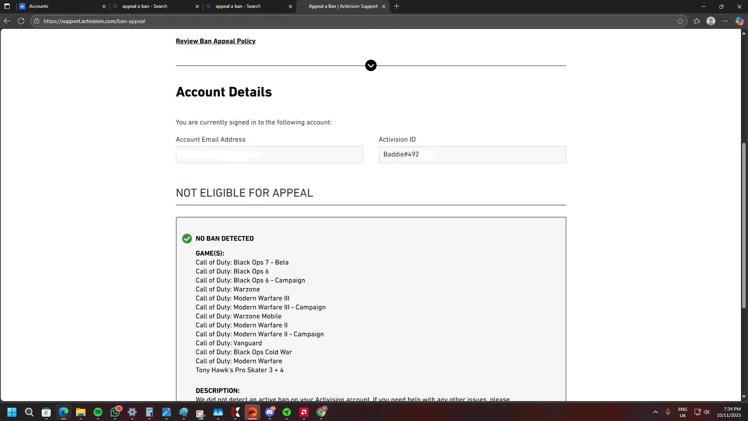Screen dimensions: 748x421
Task: Open Edge Settings and more menu
Action: 725,21
